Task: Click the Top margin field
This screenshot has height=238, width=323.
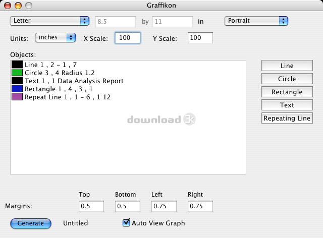Action: coord(91,206)
